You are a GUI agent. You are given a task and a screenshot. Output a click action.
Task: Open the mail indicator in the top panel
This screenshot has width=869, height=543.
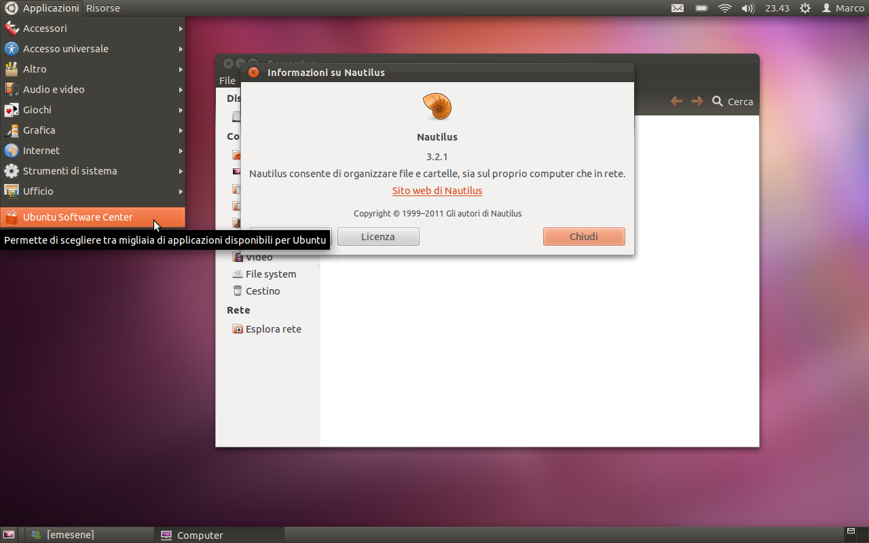point(677,8)
